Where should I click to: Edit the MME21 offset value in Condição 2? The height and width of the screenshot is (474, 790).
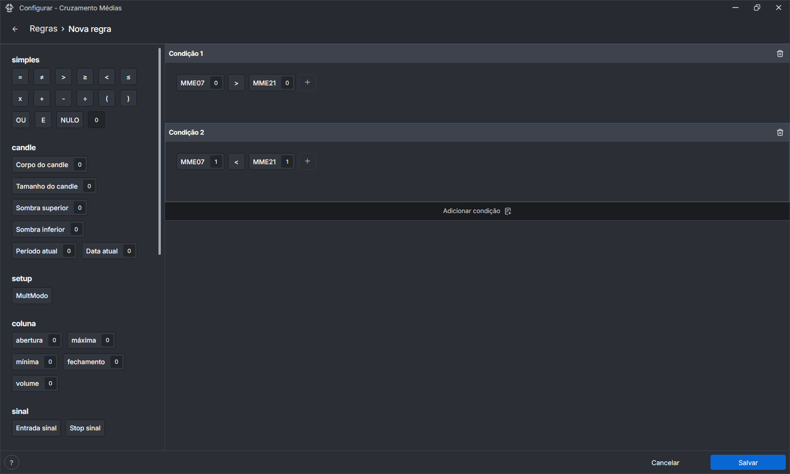pyautogui.click(x=287, y=162)
